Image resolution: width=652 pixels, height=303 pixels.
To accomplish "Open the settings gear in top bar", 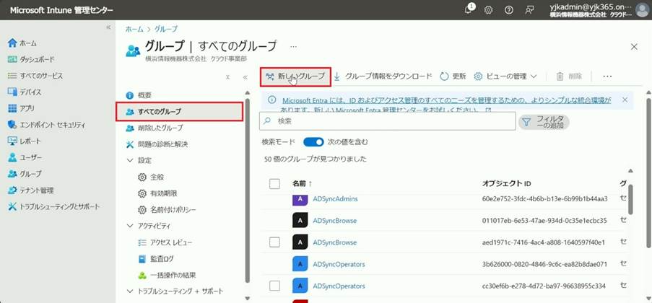I will coord(489,10).
